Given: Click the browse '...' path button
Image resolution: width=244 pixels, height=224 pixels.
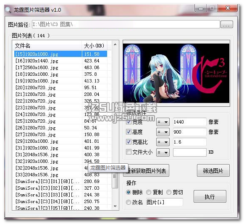Looking at the screenshot, I should [x=227, y=24].
